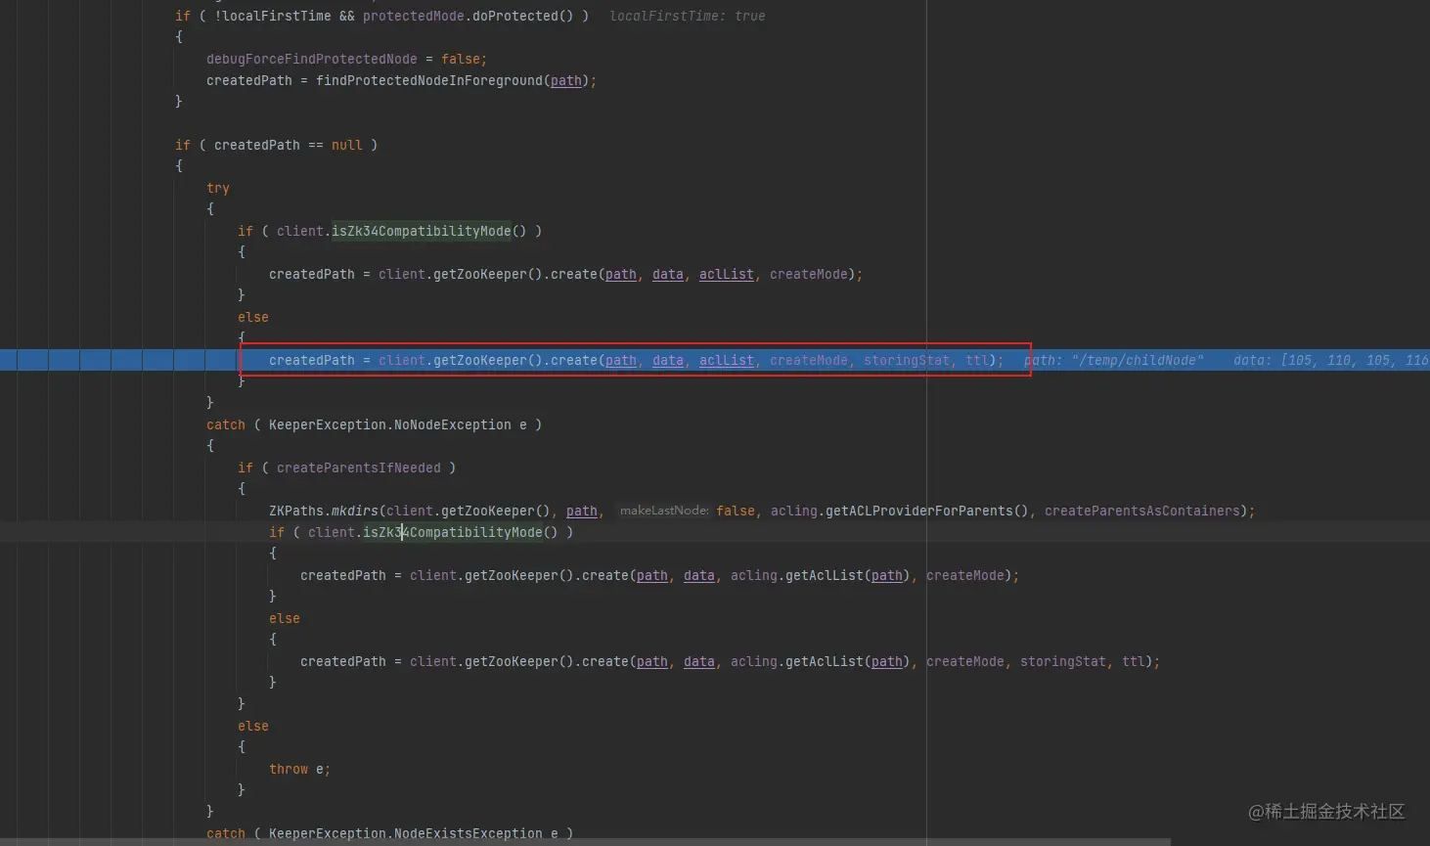The height and width of the screenshot is (846, 1430).
Task: Click the else keyword above the throw statement
Action: click(252, 726)
